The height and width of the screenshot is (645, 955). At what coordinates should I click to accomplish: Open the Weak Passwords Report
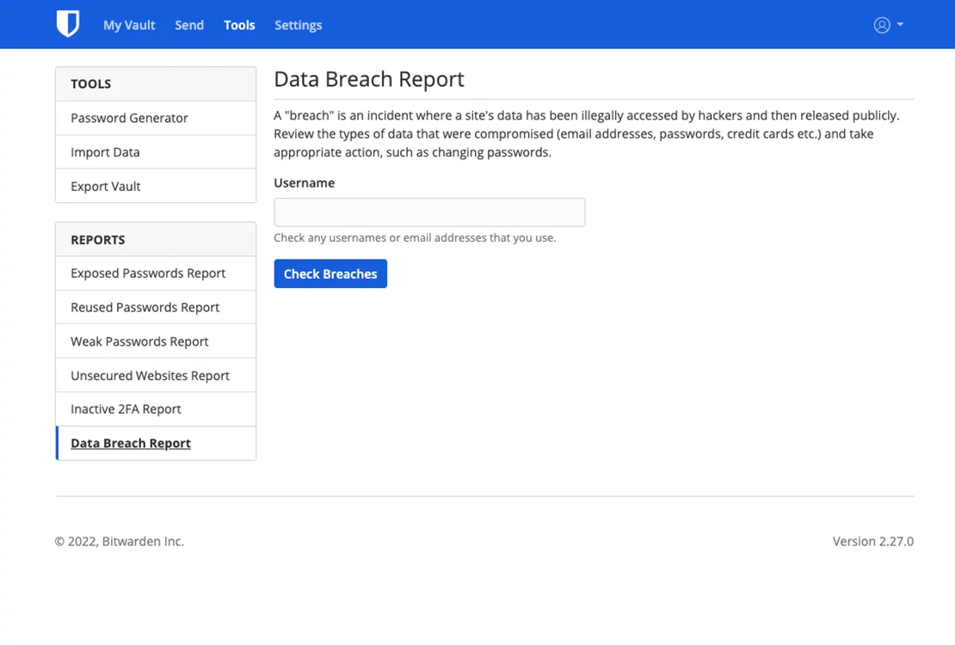click(x=139, y=341)
